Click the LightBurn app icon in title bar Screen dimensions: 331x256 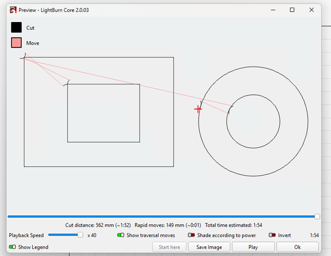[x=13, y=10]
